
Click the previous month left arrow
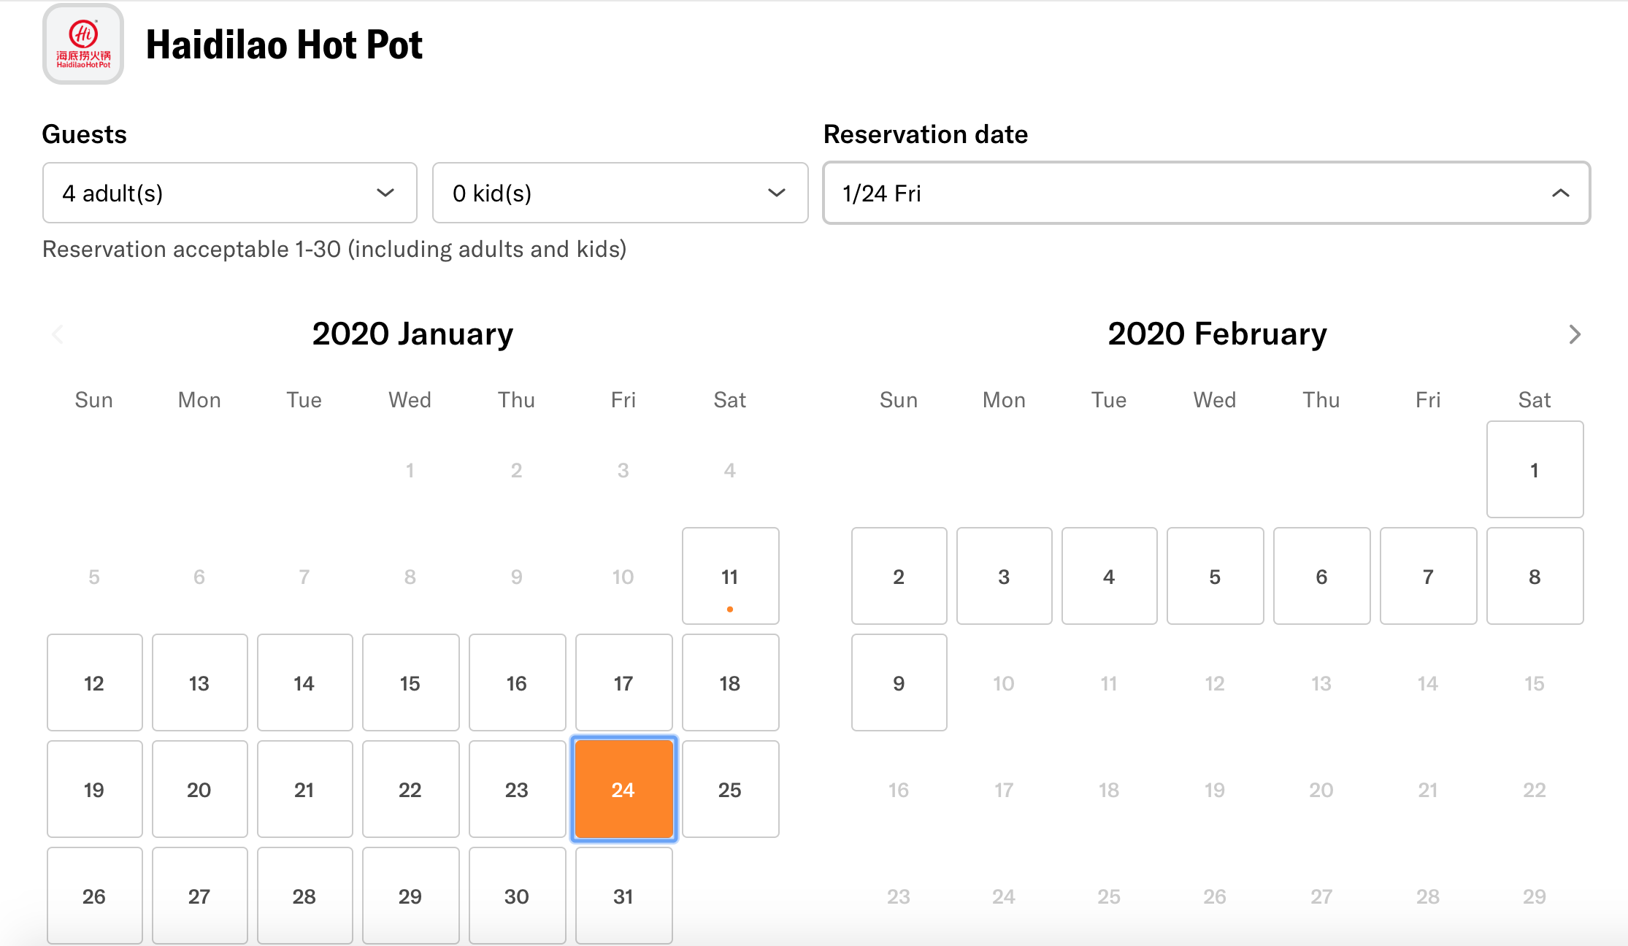(58, 334)
